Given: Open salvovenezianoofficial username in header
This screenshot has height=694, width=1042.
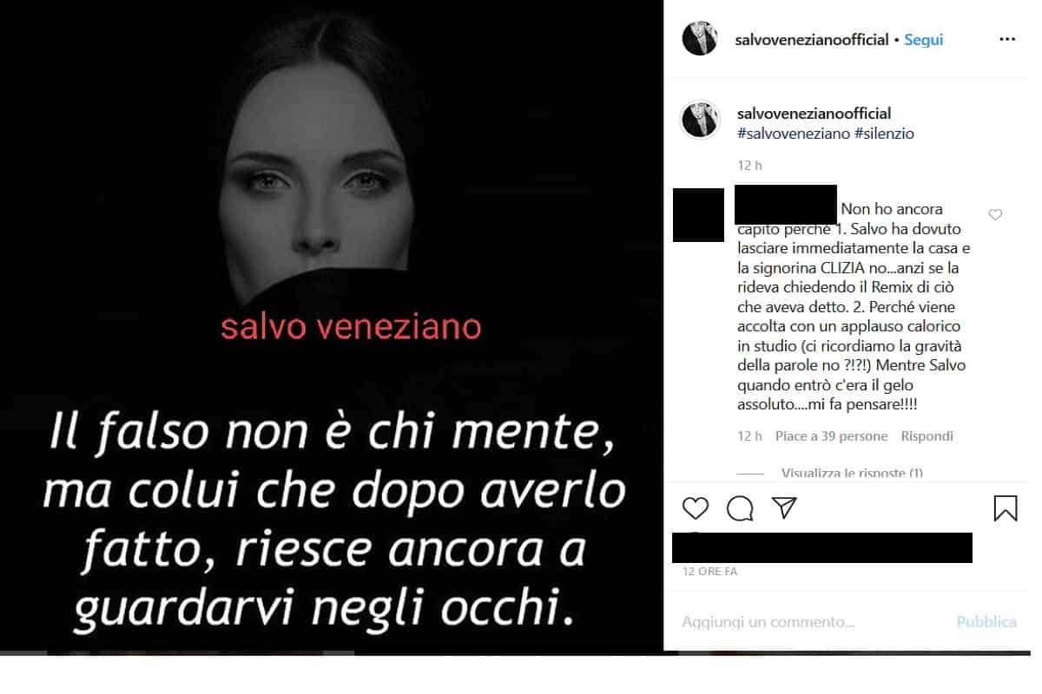Looking at the screenshot, I should click(x=812, y=39).
